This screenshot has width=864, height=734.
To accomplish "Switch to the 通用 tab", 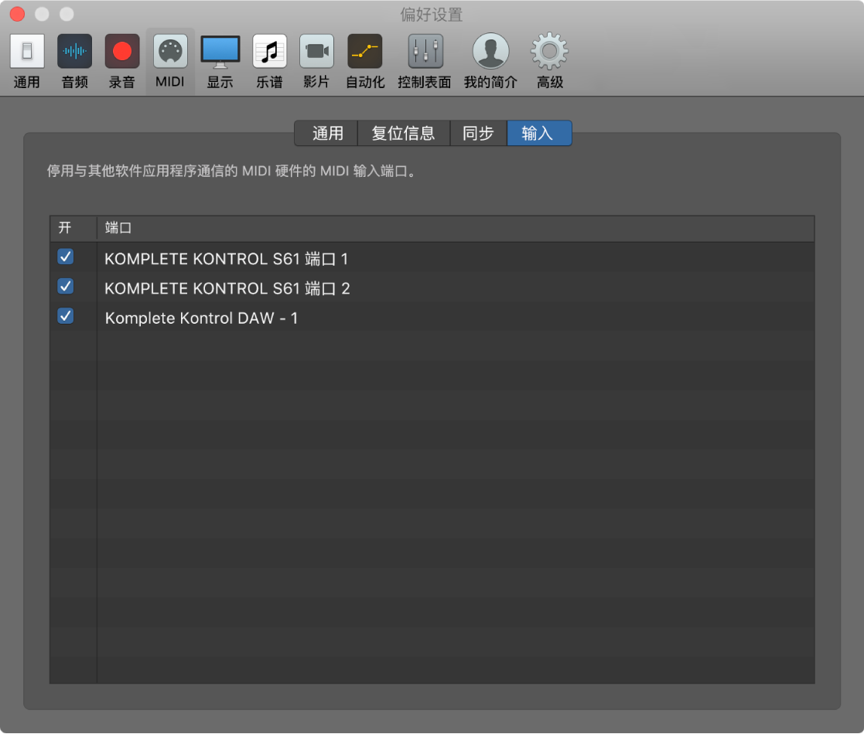I will tap(326, 133).
